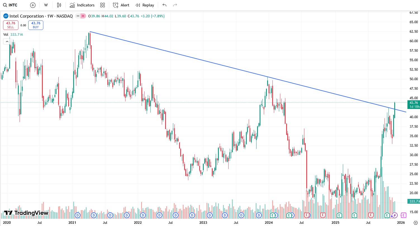
Task: Click the 0.00 spread value between Sell and Buy
Action: [x=23, y=25]
